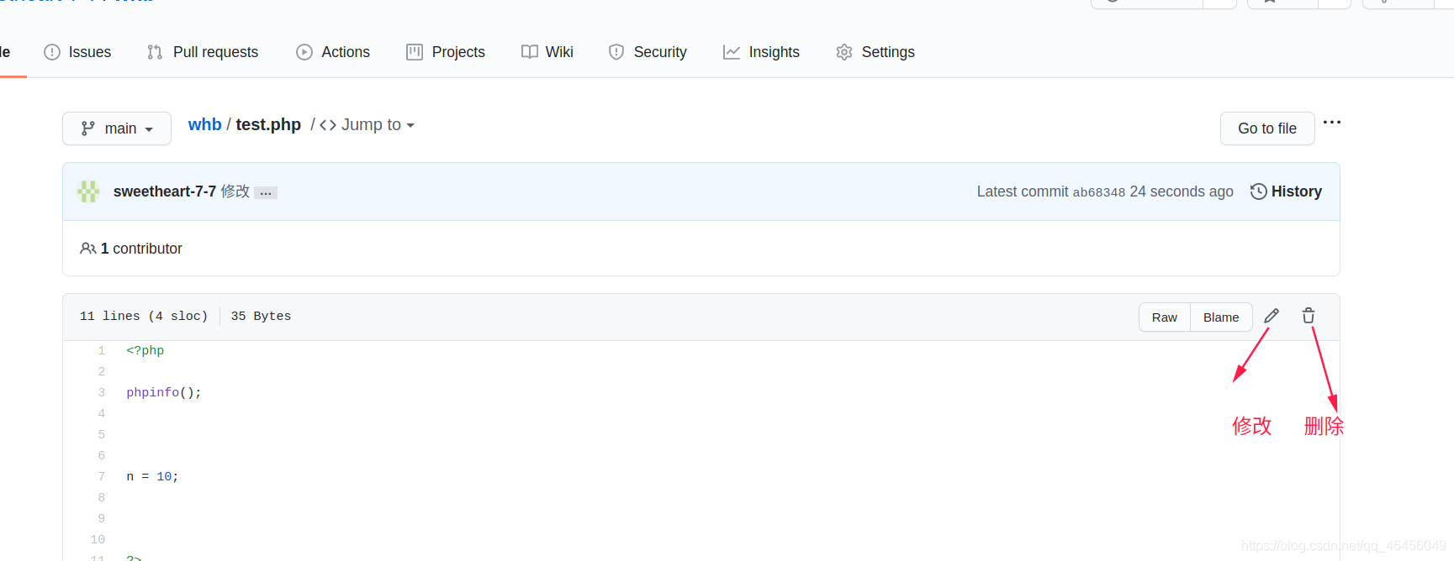
Task: Click the Security shield icon
Action: pyautogui.click(x=616, y=52)
